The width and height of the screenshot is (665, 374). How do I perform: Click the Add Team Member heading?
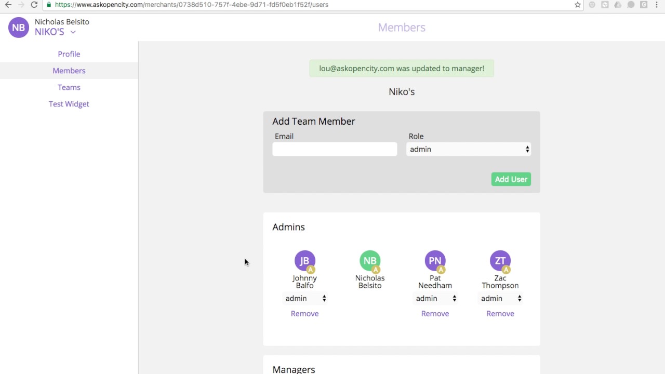[x=314, y=122]
